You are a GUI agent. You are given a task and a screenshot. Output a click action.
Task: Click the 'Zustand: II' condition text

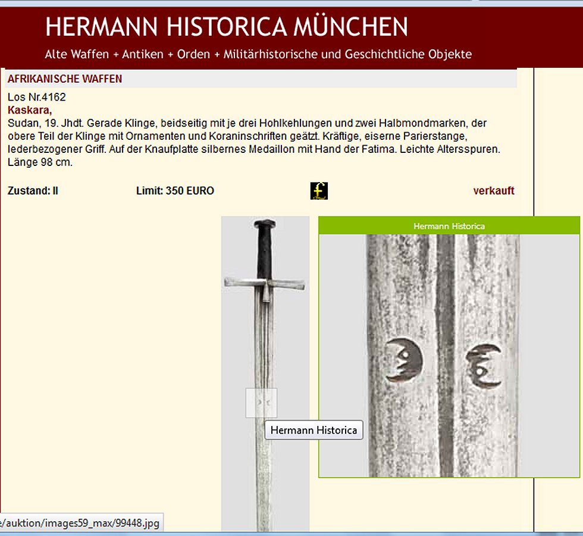click(33, 191)
